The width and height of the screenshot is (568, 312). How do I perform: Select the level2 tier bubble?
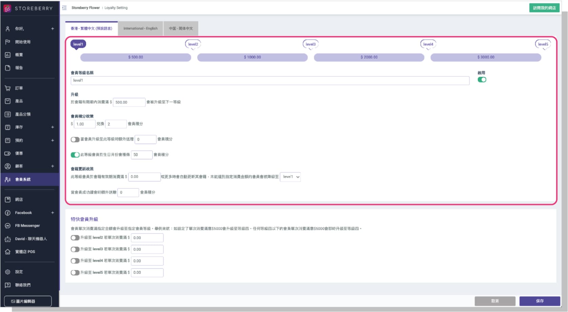pos(193,44)
